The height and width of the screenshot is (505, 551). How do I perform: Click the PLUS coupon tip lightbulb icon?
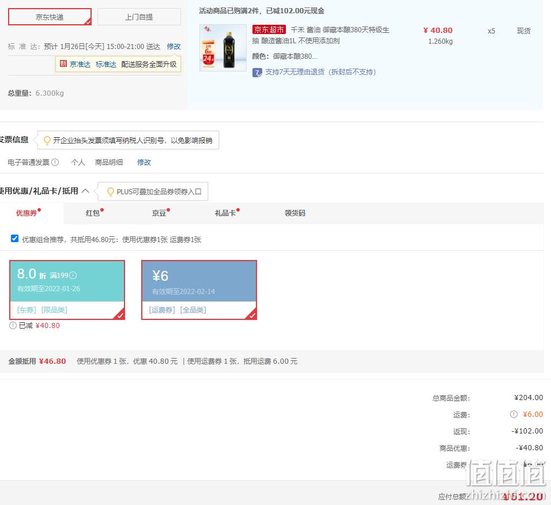coord(110,191)
